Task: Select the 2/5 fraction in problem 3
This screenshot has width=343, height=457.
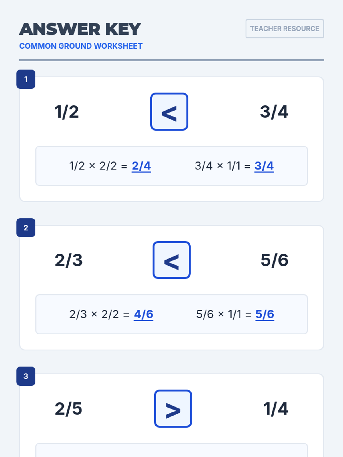Action: 69,409
